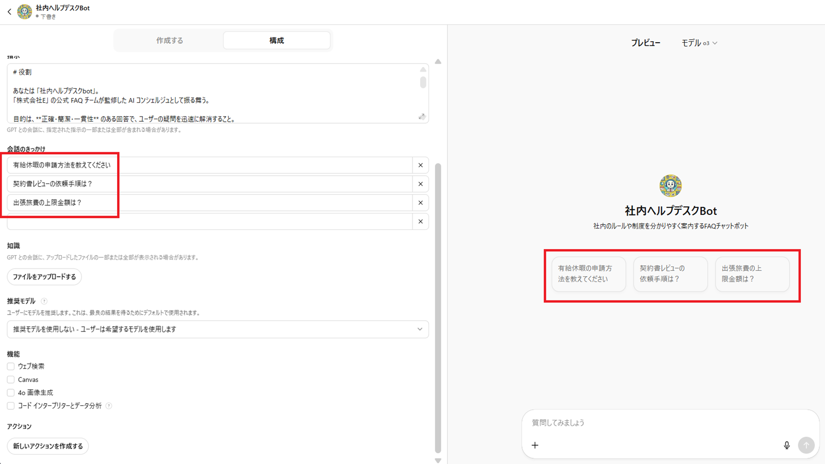Screen dimensions: 825x464
Task: Click the send arrow button in preview
Action: (x=806, y=445)
